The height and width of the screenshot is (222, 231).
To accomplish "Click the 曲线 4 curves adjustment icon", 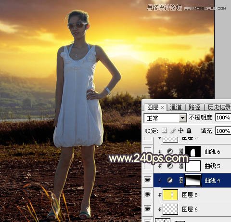I will (170, 180).
